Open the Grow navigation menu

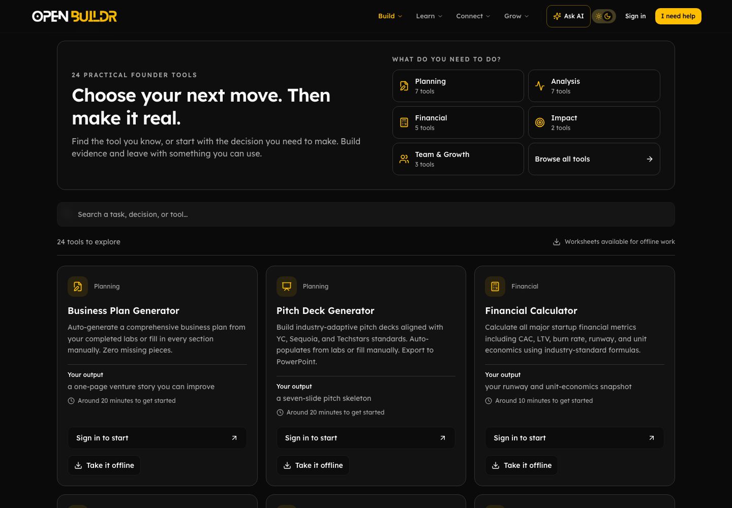(516, 16)
